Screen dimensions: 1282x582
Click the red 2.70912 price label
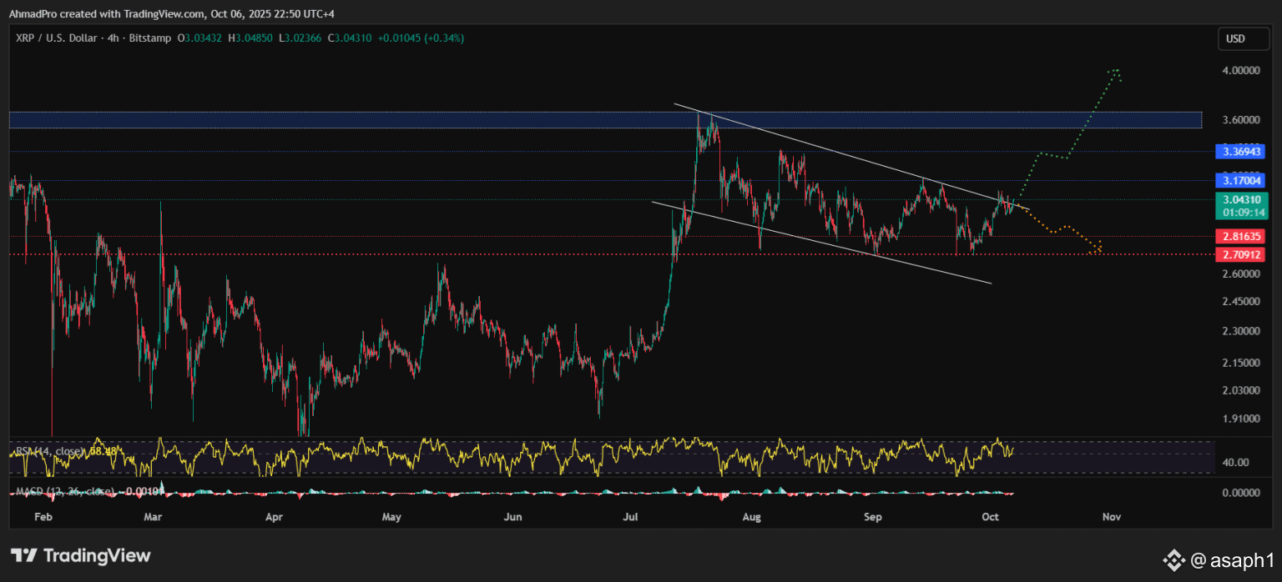coord(1242,254)
